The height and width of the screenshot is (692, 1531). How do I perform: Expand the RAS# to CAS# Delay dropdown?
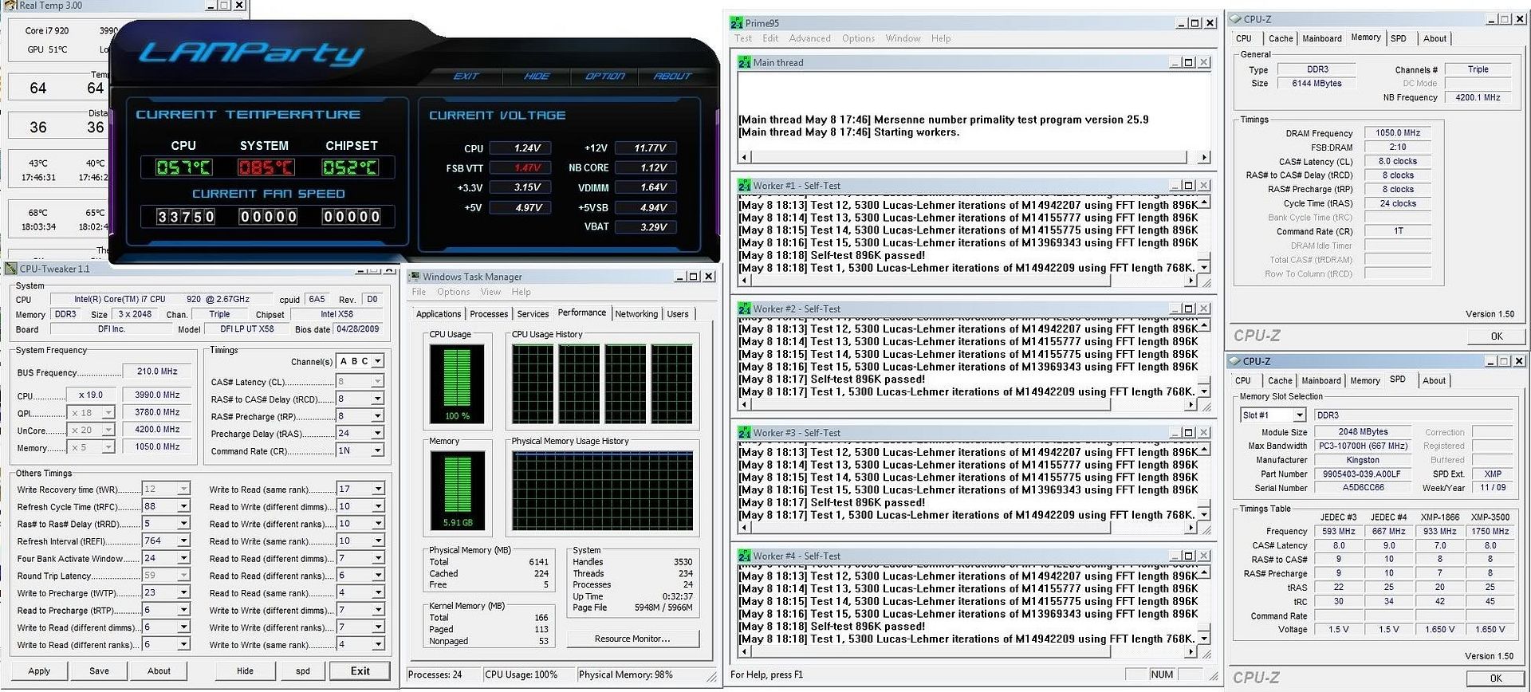coord(377,399)
